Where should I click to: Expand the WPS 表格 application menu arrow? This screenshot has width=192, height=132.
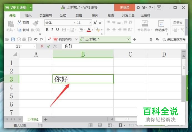pos(31,7)
